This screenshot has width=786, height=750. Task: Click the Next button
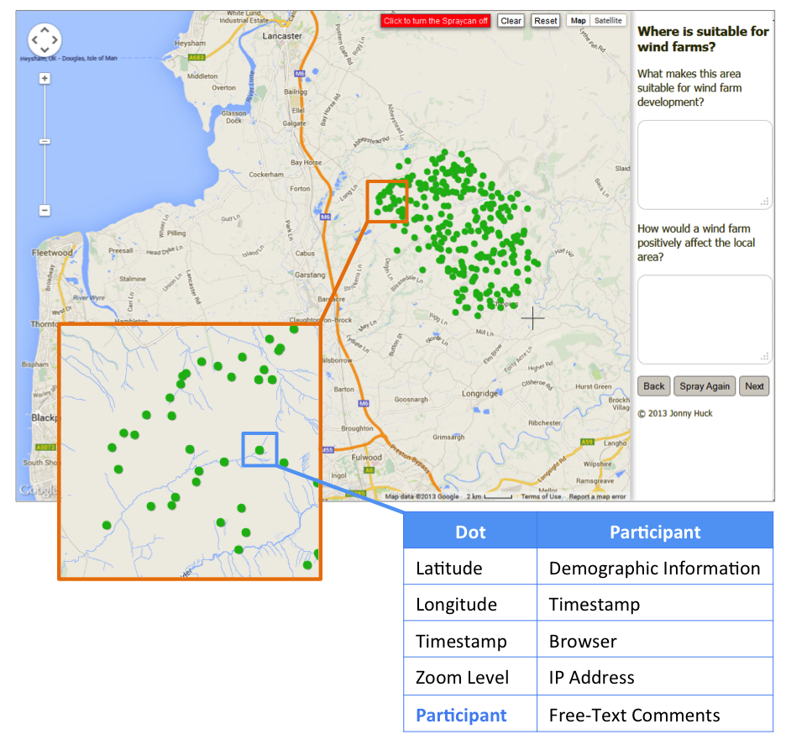754,386
